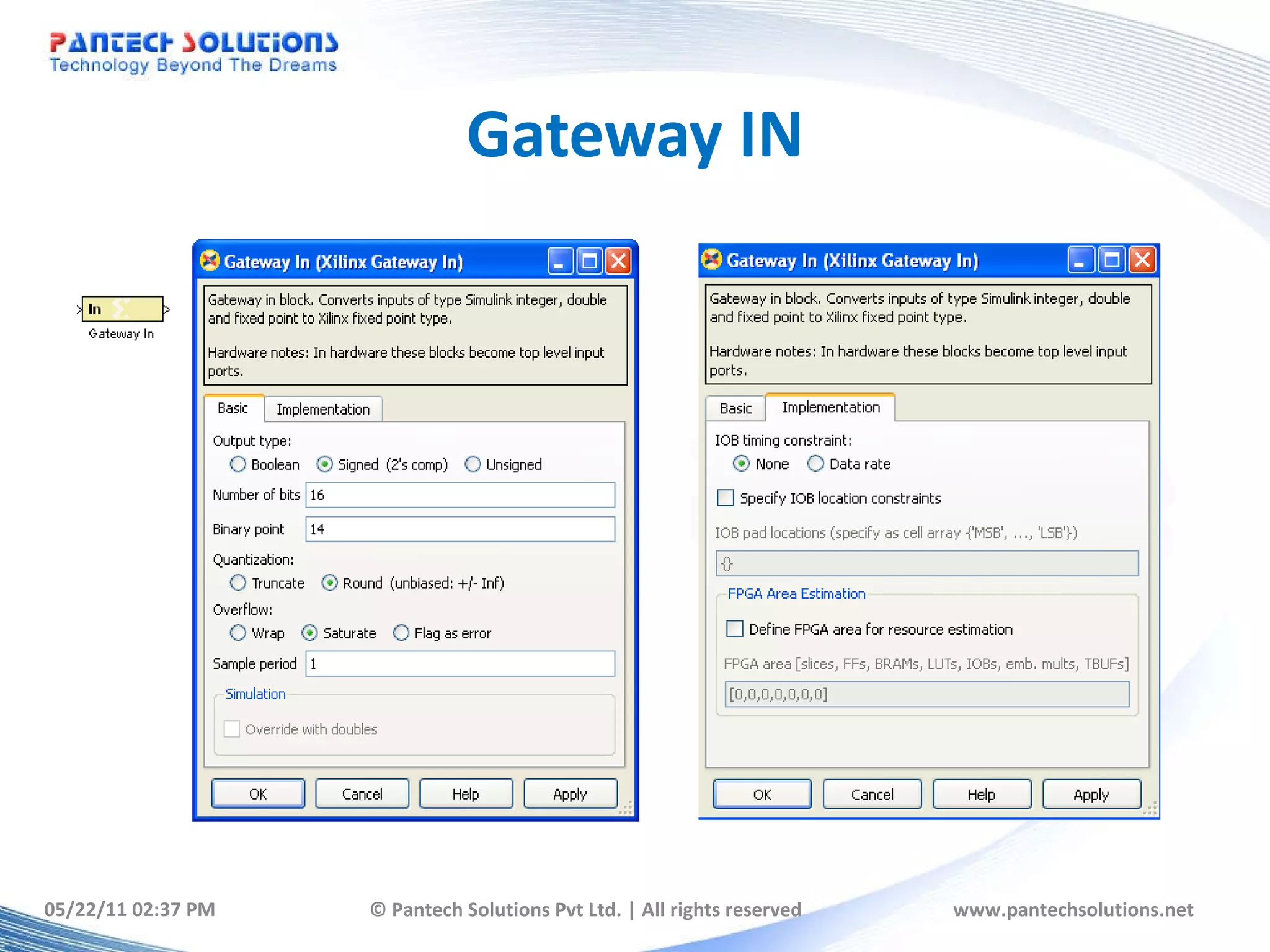Click Cancel in the right dialog
Viewport: 1270px width, 952px height.
(873, 795)
